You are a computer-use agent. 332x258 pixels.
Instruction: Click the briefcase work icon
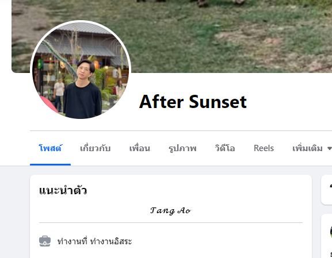pyautogui.click(x=45, y=241)
